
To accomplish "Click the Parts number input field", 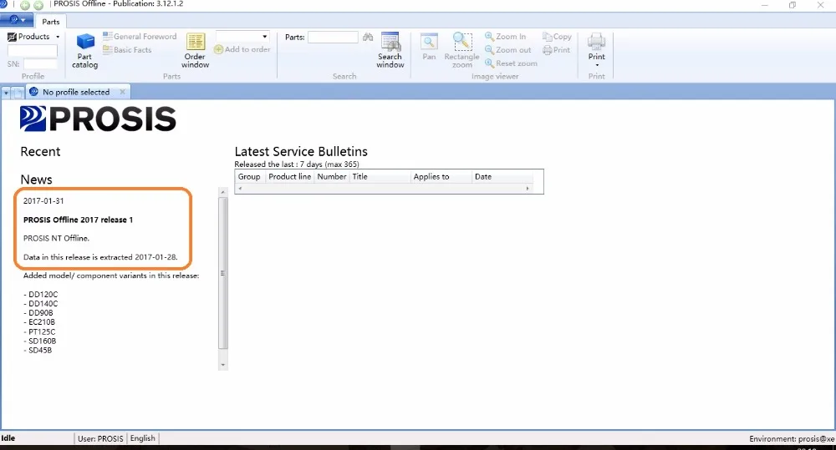I will point(333,37).
